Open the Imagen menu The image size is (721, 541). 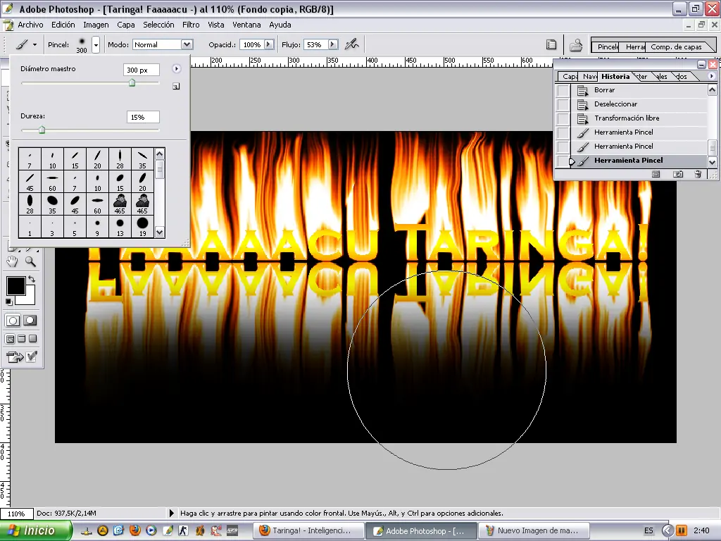click(96, 25)
